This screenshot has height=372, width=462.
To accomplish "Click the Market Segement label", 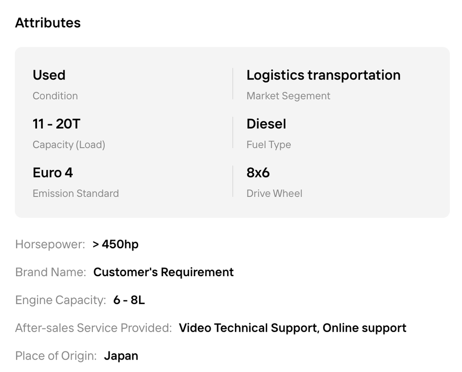I will click(x=288, y=96).
